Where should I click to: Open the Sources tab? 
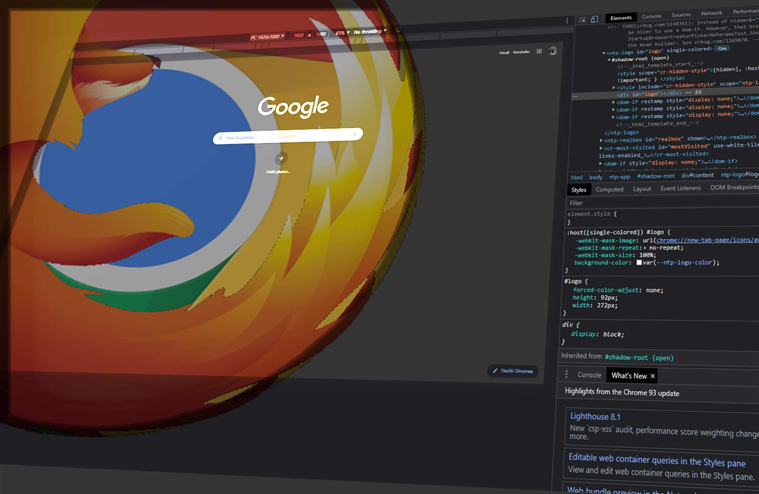681,15
